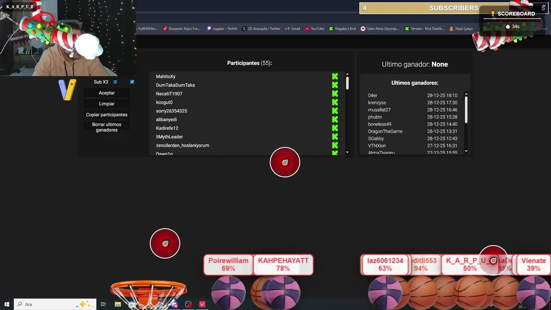The image size is (551, 310).
Task: Click the red target ball above the hoop
Action: (165, 243)
